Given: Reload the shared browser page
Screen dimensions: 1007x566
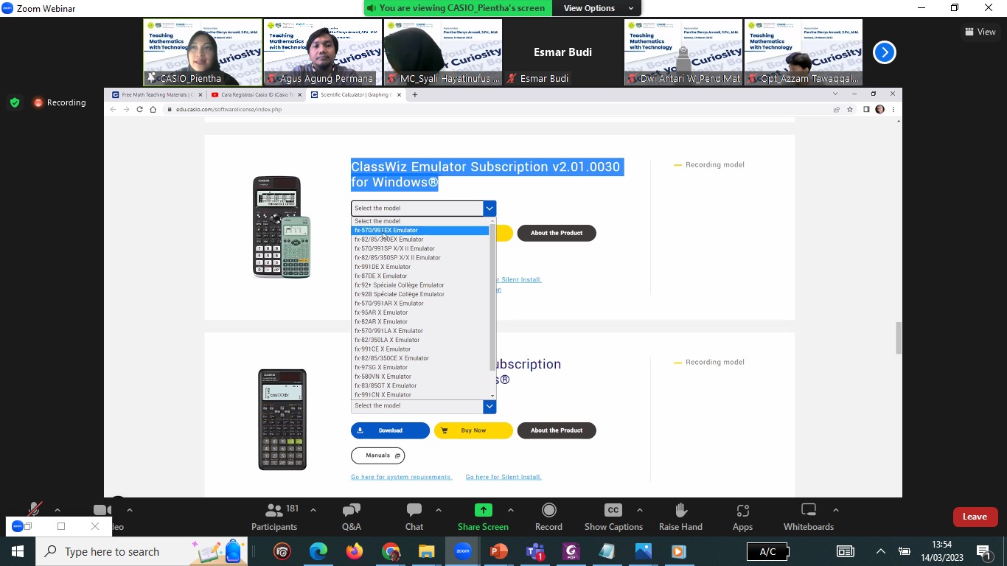Looking at the screenshot, I should tap(139, 109).
